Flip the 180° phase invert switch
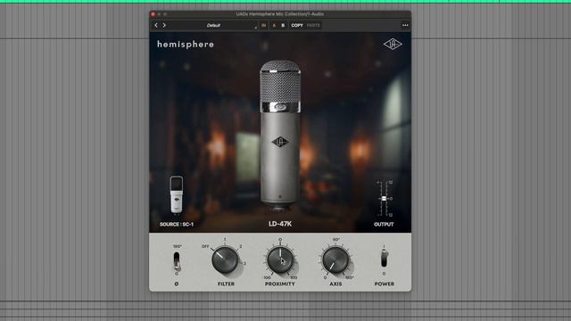Image resolution: width=571 pixels, height=321 pixels. coord(177,260)
